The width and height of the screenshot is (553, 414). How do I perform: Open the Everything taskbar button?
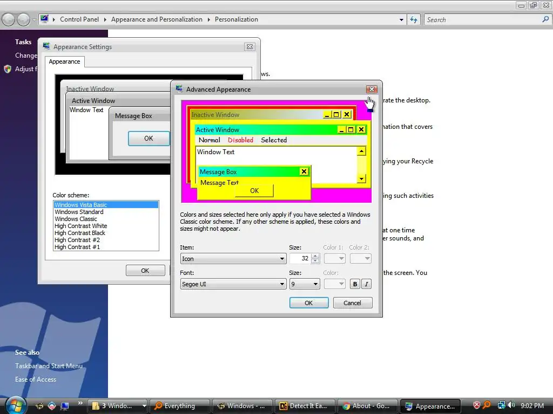[180, 406]
